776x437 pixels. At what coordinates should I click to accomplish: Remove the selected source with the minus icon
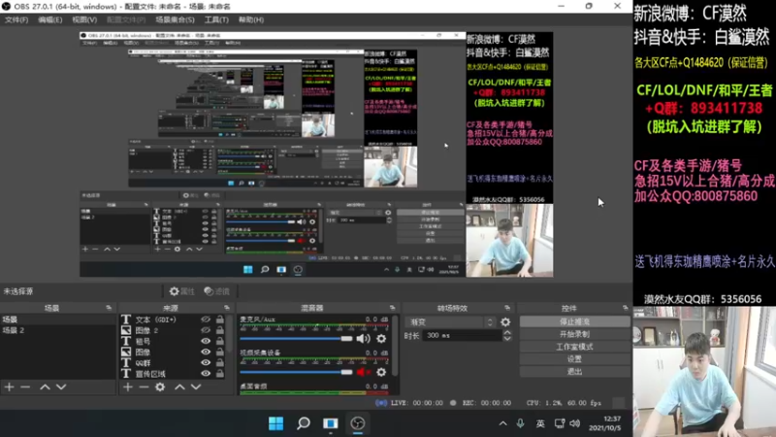144,387
